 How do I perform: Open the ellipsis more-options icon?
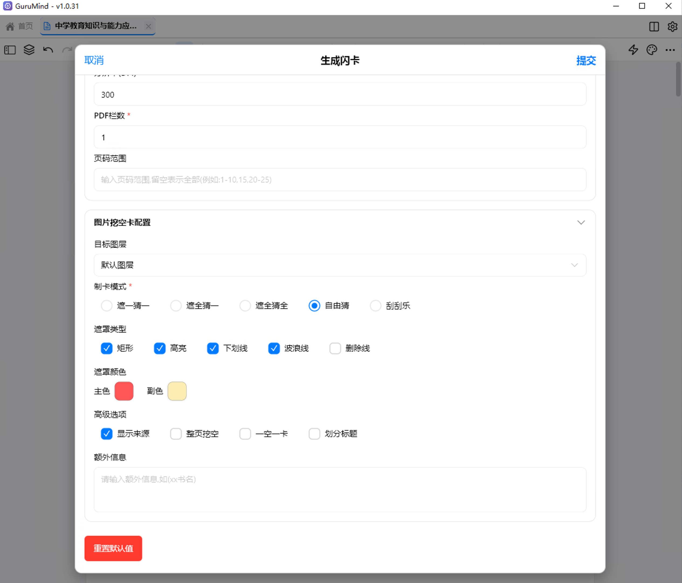(670, 50)
